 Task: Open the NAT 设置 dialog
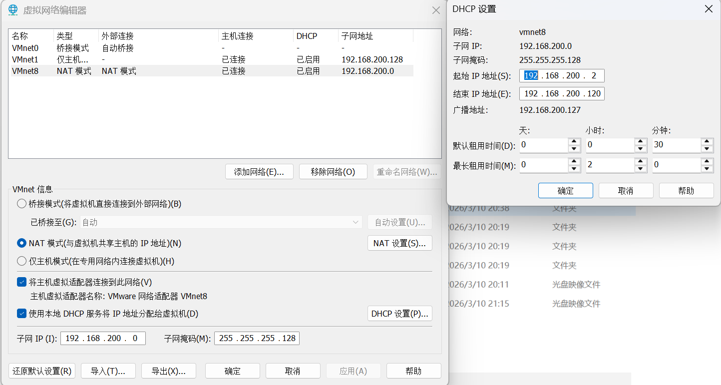coord(399,243)
